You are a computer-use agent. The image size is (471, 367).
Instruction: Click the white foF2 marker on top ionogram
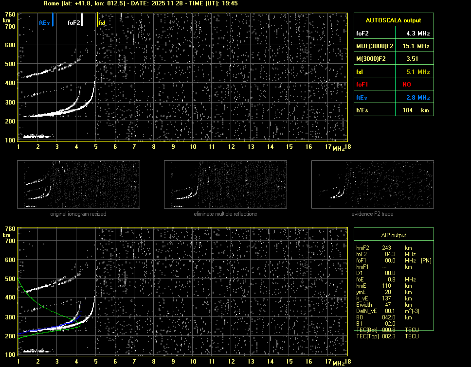[82, 19]
